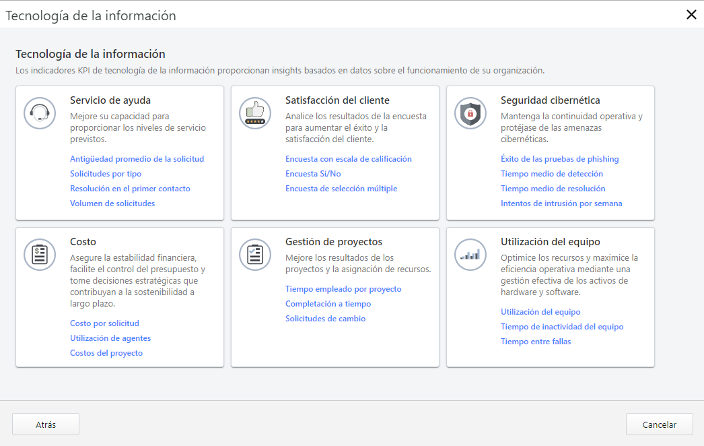This screenshot has height=446, width=704.
Task: Click the Cancelar button
Action: pyautogui.click(x=659, y=424)
